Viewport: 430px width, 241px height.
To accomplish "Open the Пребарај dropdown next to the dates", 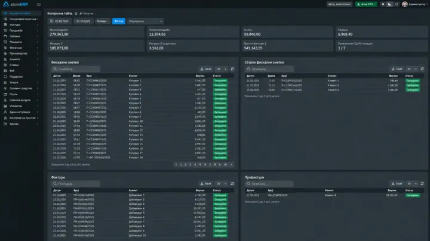I will tap(103, 21).
